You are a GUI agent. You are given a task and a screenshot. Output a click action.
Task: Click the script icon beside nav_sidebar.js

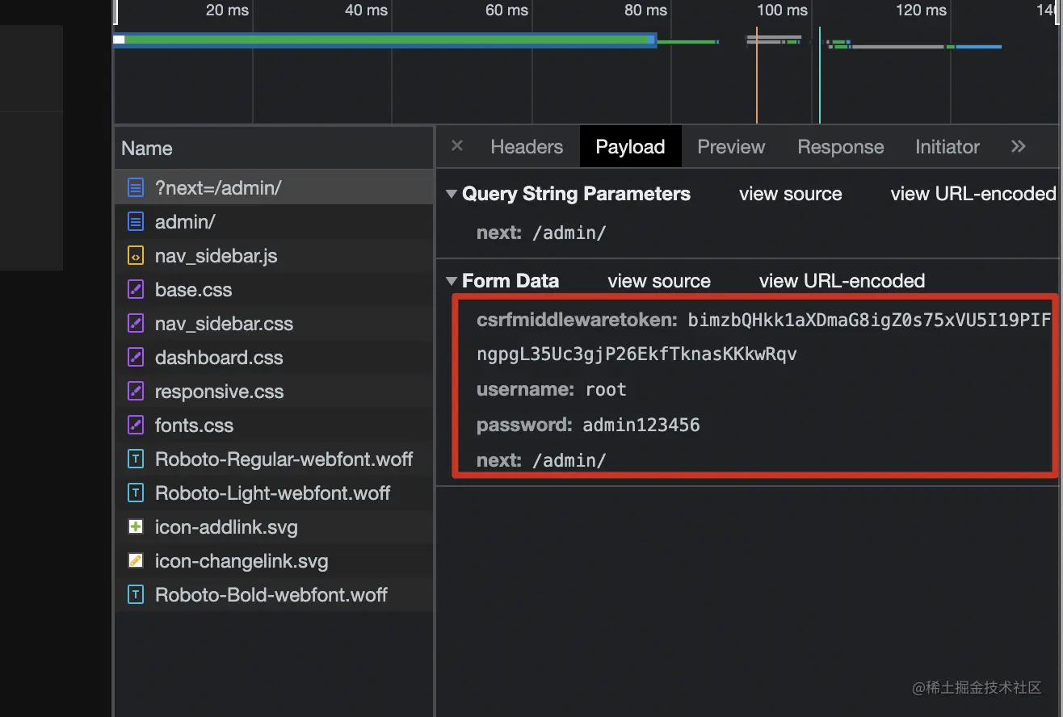pyautogui.click(x=136, y=256)
